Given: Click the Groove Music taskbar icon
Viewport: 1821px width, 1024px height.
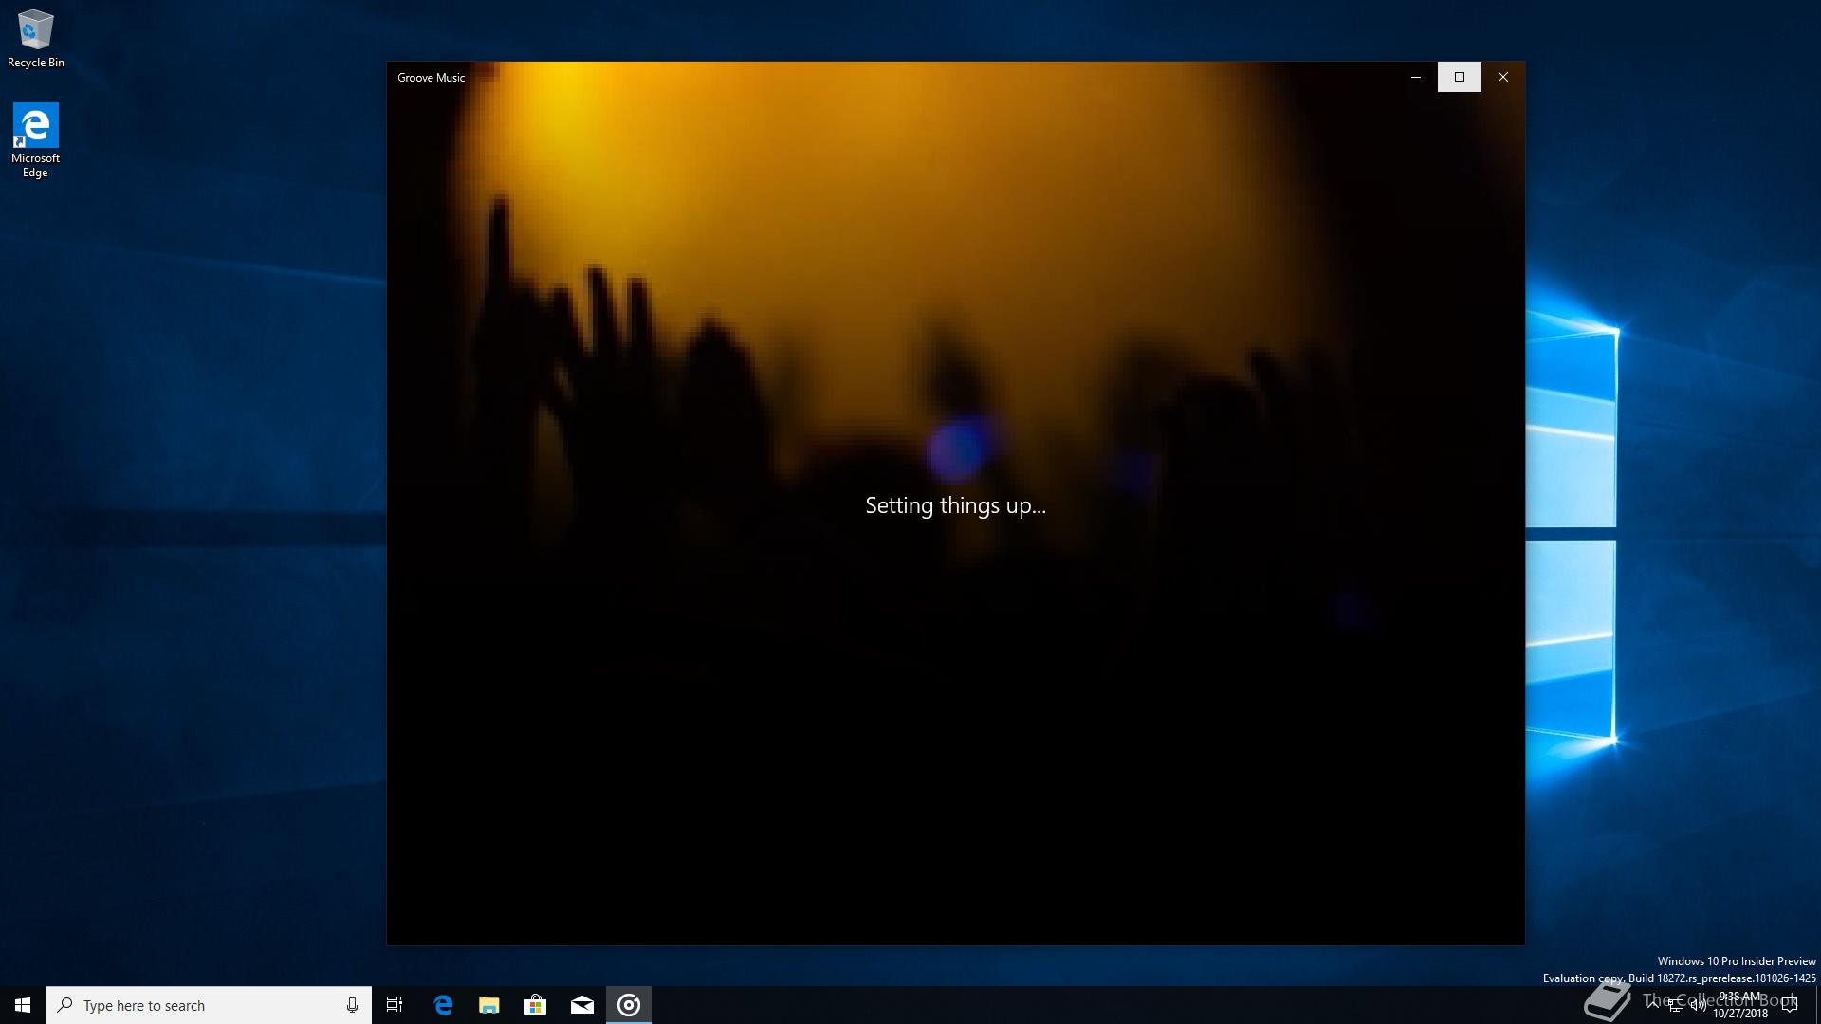Looking at the screenshot, I should [x=629, y=1005].
